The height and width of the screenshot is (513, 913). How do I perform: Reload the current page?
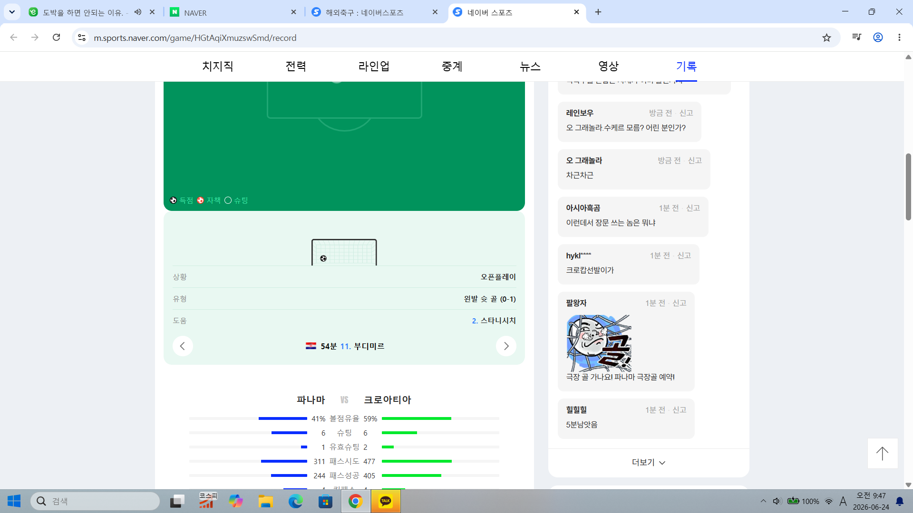(x=56, y=38)
